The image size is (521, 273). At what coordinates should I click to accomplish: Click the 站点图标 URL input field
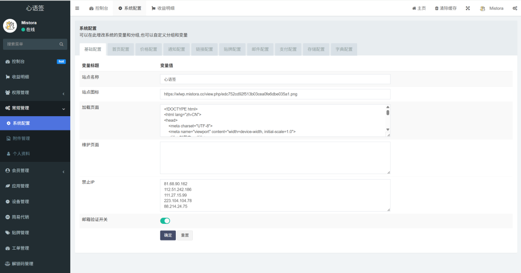tap(275, 94)
